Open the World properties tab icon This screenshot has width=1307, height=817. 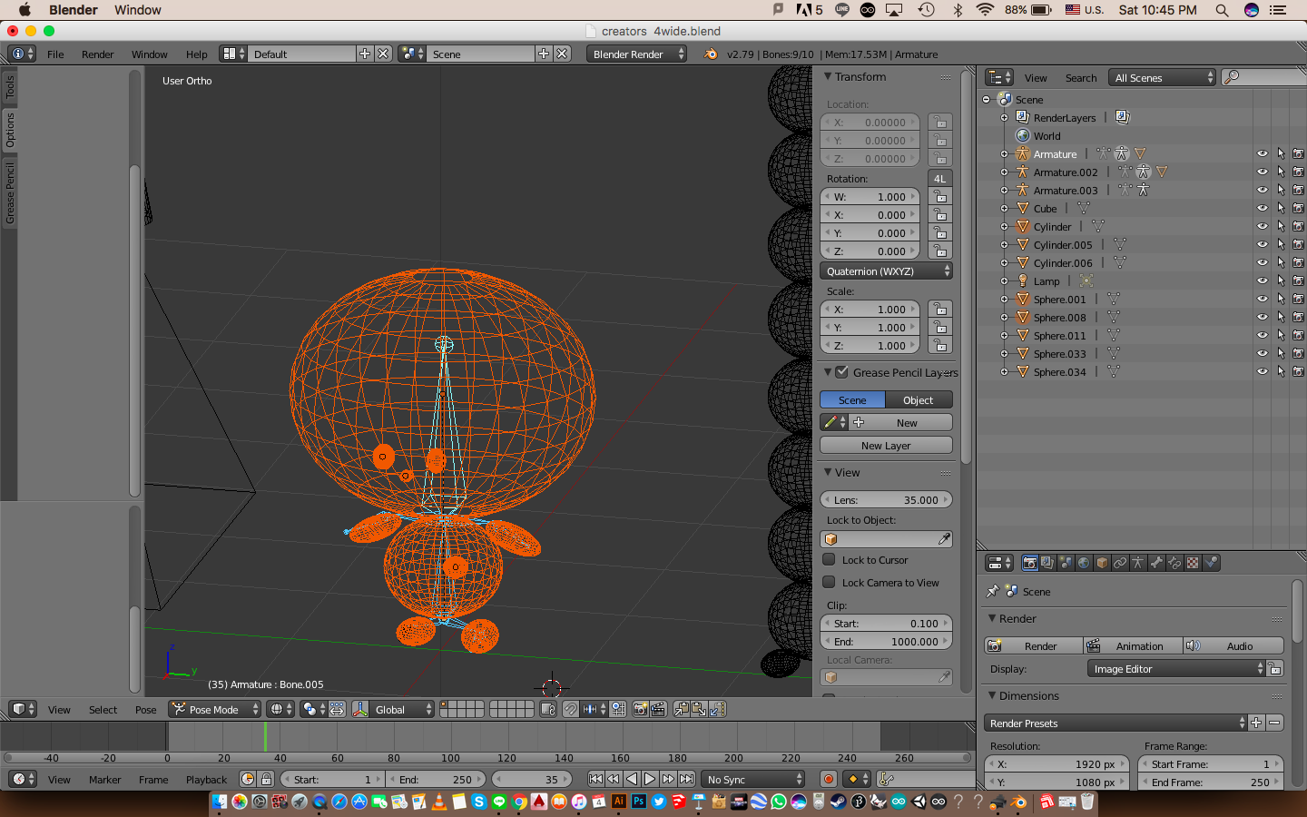point(1084,563)
